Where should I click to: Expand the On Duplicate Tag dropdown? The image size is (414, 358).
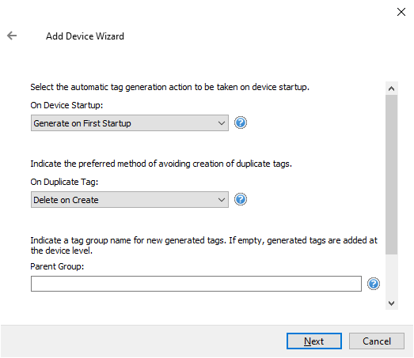[130, 200]
